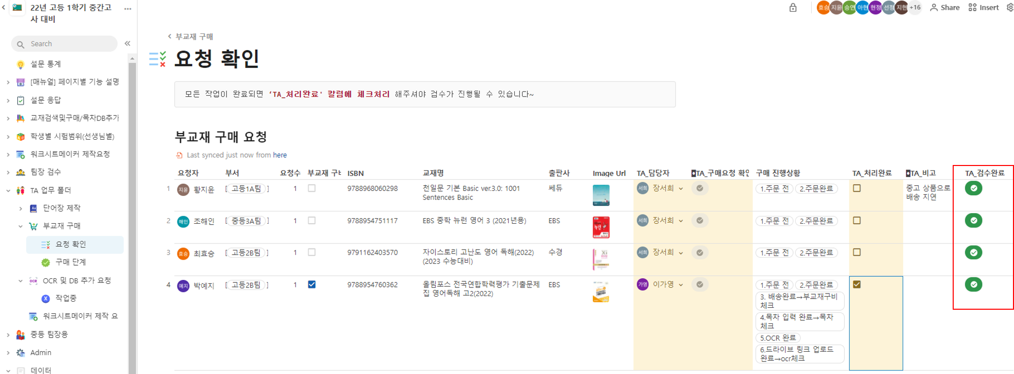
Task: Expand the 중등 팀장용 chevron
Action: tap(8, 335)
